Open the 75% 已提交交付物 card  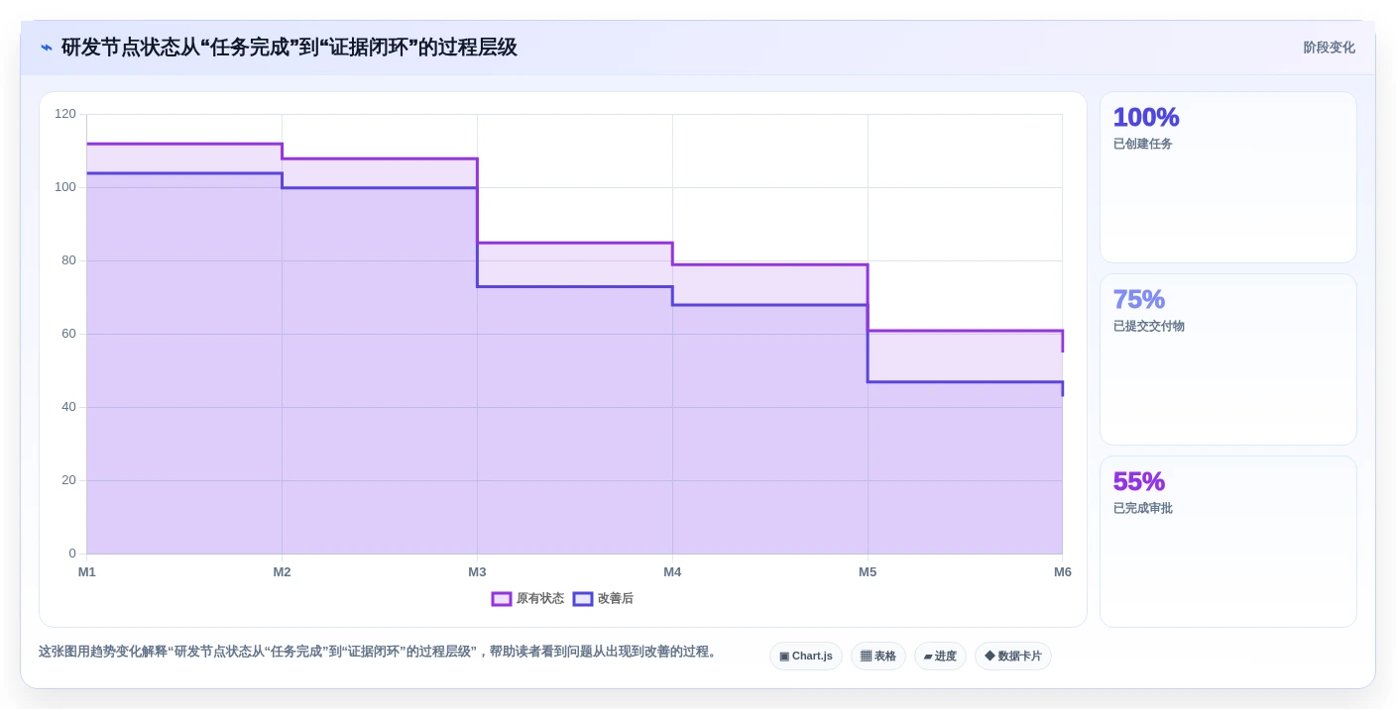(1227, 359)
